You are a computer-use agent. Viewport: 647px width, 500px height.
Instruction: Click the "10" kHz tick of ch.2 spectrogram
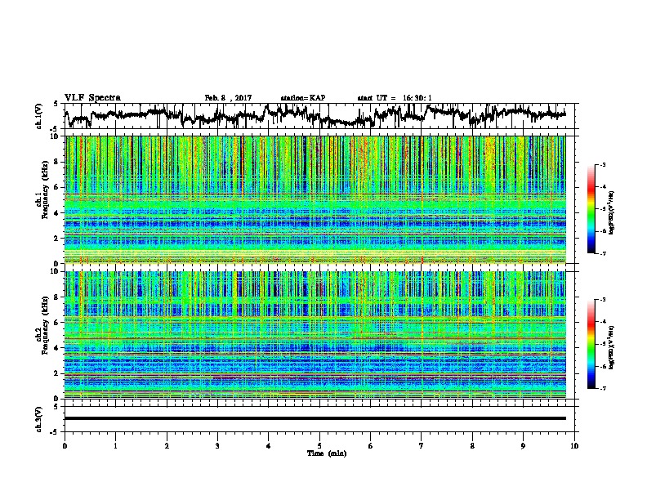pyautogui.click(x=56, y=271)
